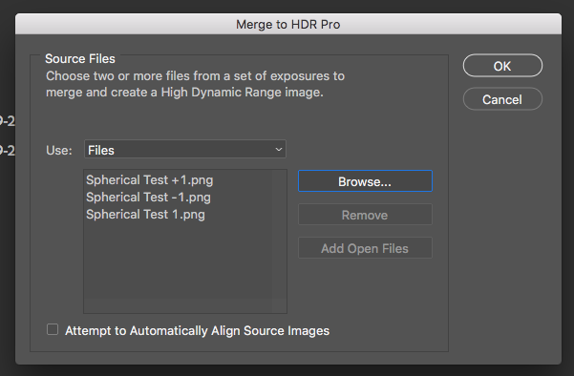This screenshot has width=574, height=376.
Task: Select Spherical Test -1.png in the list
Action: [148, 198]
